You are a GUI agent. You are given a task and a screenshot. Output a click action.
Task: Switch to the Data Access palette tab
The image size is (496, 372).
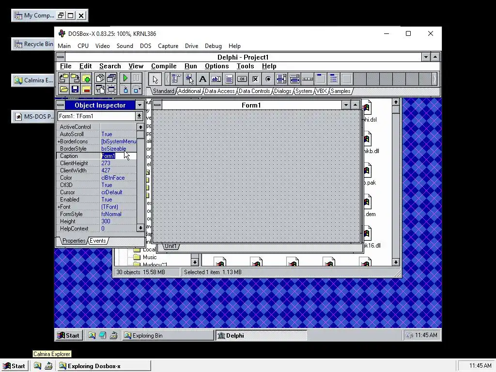[219, 91]
